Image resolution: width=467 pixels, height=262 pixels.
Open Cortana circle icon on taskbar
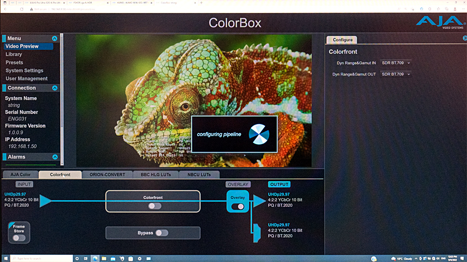click(x=77, y=259)
